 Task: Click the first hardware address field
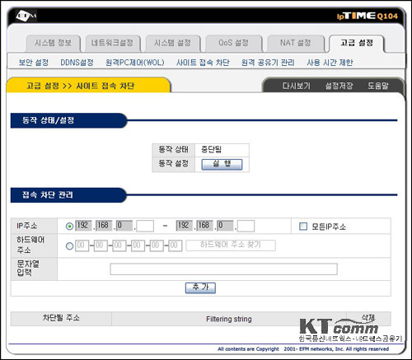click(82, 245)
